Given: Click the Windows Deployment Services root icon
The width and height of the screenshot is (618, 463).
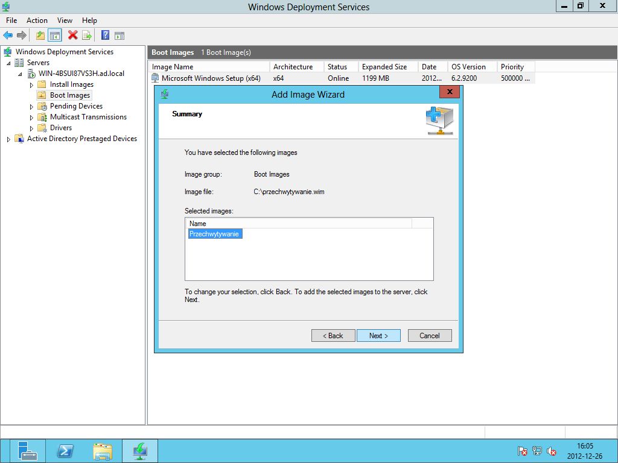Looking at the screenshot, I should pos(7,52).
